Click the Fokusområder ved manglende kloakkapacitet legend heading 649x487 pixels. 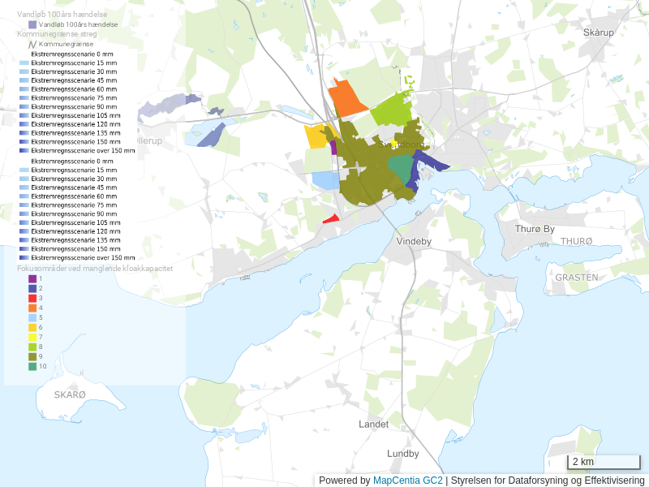pyautogui.click(x=95, y=268)
